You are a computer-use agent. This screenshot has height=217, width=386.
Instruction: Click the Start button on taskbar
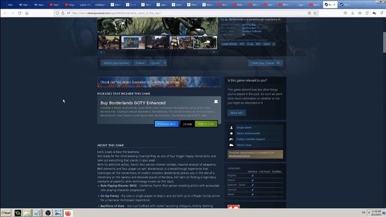pyautogui.click(x=6, y=213)
